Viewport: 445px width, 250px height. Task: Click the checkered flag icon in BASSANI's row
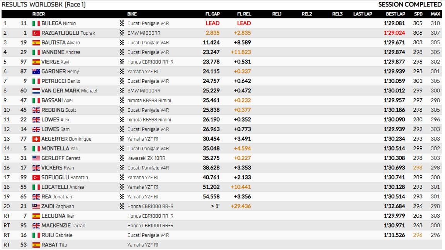point(122,100)
